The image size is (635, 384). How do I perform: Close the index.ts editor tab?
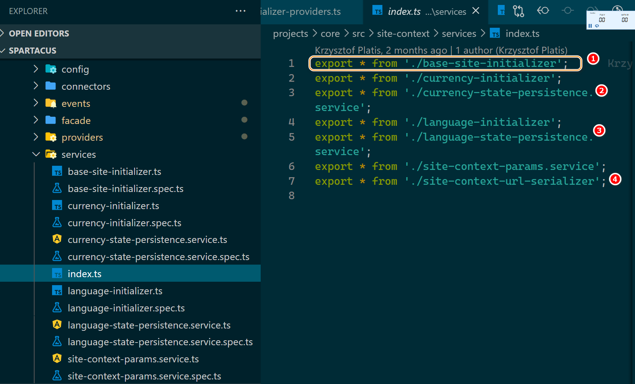tap(476, 11)
